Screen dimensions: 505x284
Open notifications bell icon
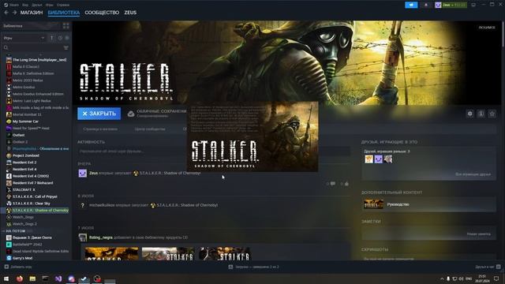(x=426, y=5)
